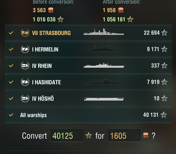This screenshot has width=176, height=154.
Task: Uncheck the IV Hōshō checkbox
Action: click(x=11, y=98)
